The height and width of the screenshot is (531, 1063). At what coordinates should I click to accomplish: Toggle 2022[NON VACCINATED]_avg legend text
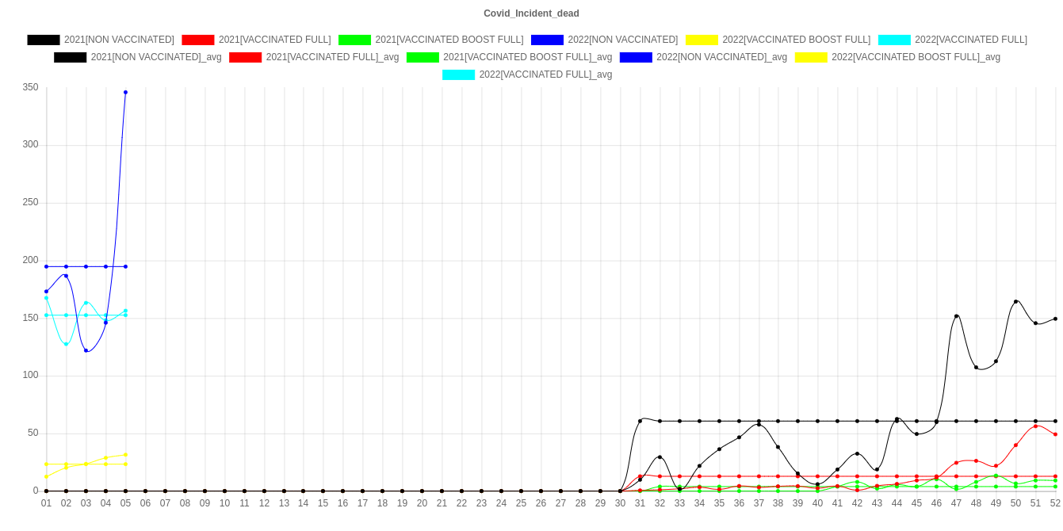coord(721,57)
